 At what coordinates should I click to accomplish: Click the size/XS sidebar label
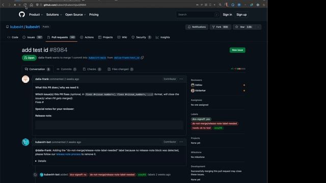click(219, 128)
